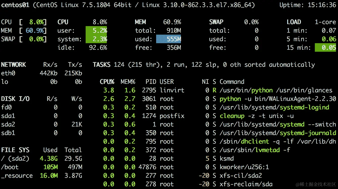This screenshot has width=338, height=189.
Task: Click /boot used 105M value
Action: (50, 167)
